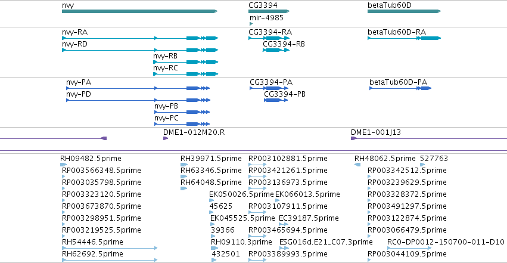The width and height of the screenshot is (507, 263).
Task: Click the EC39187.5prime EST label
Action: pos(309,218)
